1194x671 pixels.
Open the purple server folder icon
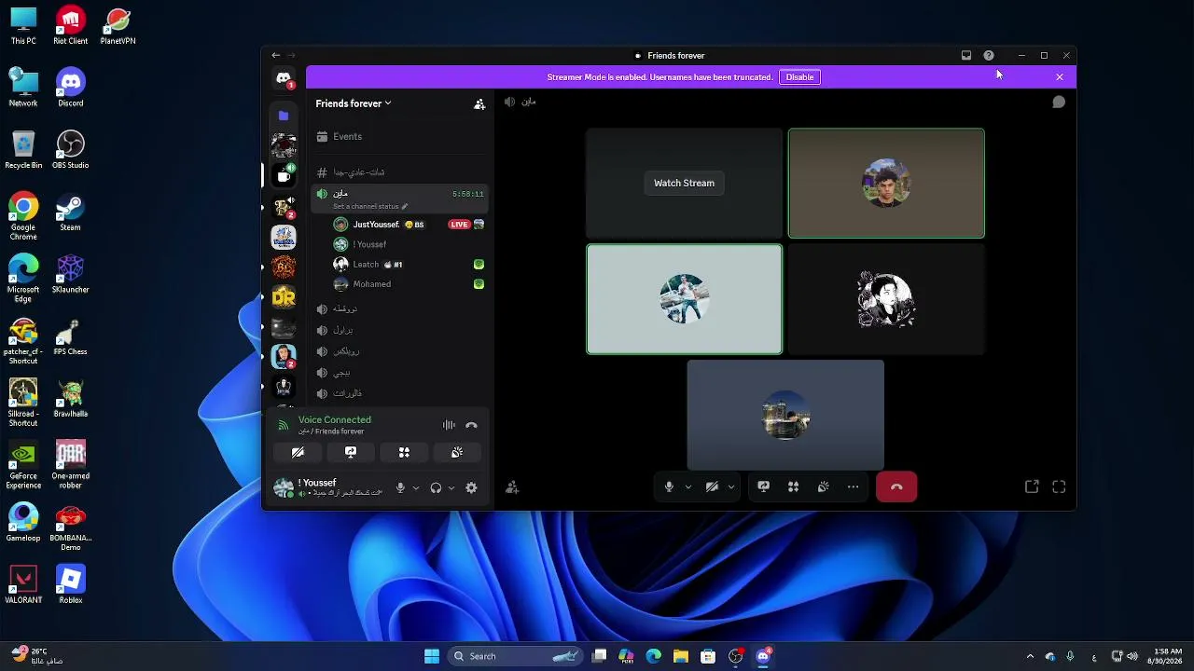284,116
